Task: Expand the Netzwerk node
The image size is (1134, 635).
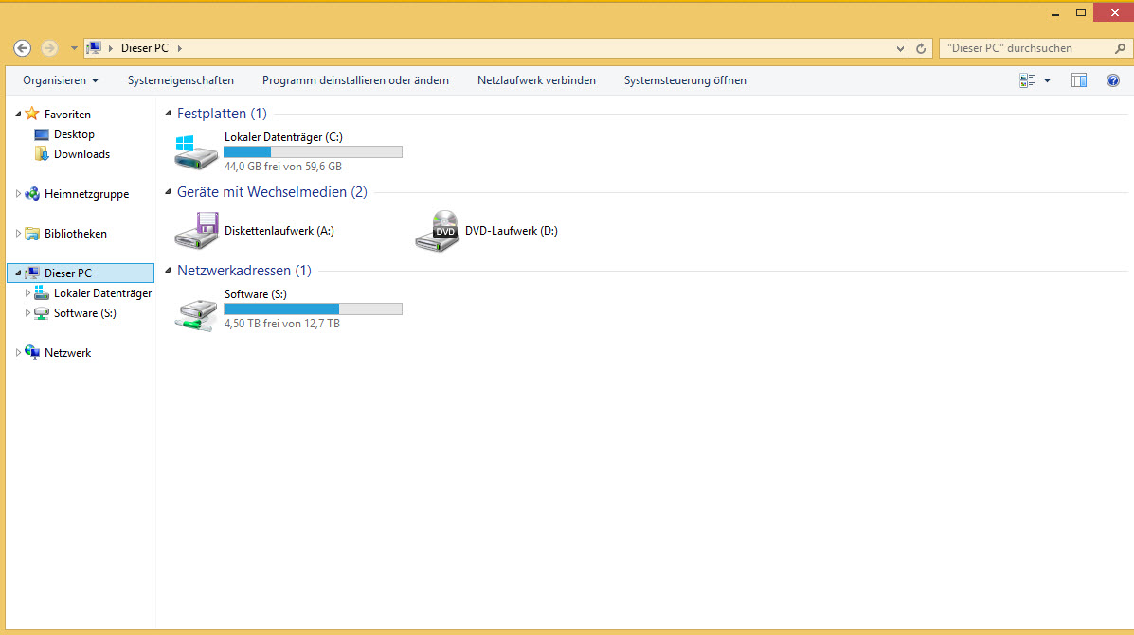Action: pos(18,353)
